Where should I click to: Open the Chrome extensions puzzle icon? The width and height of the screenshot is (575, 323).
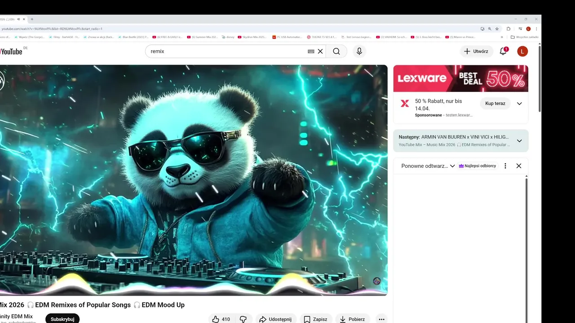(x=509, y=29)
